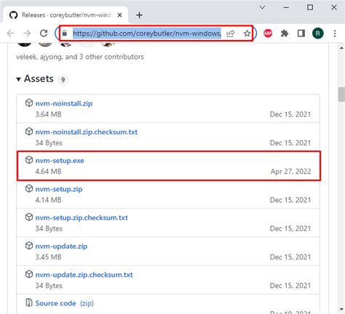Click the Apr 27, 2022 date
The width and height of the screenshot is (345, 314).
pyautogui.click(x=290, y=172)
